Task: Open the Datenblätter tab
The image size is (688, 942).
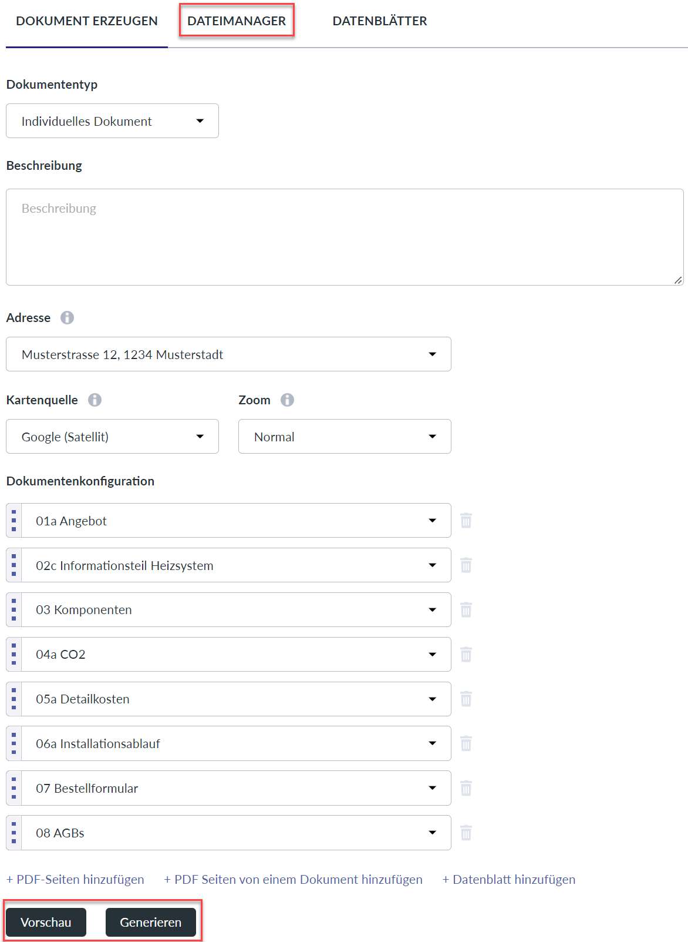Action: pyautogui.click(x=380, y=21)
